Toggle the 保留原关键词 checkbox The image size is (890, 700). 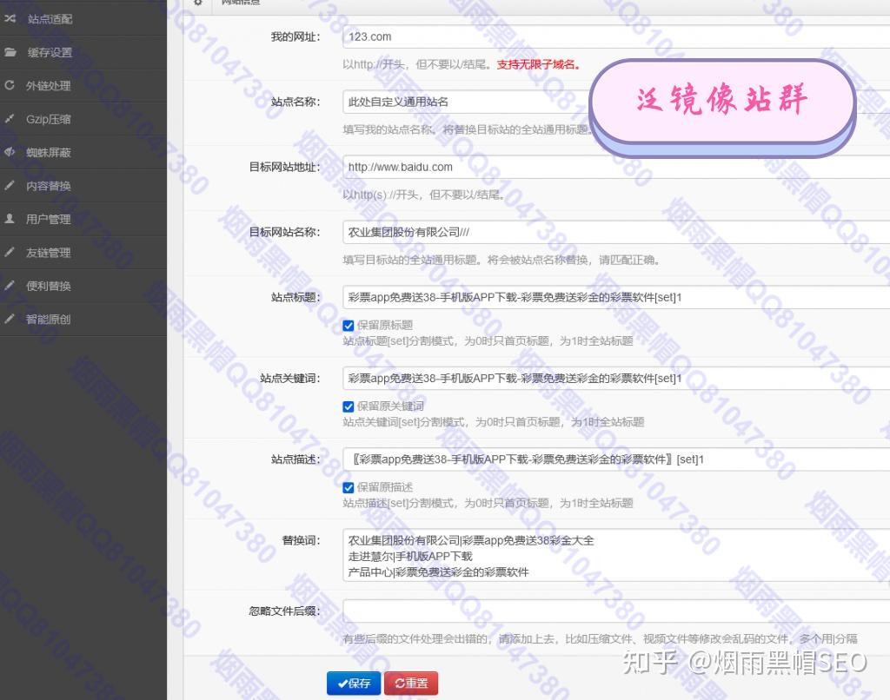[x=349, y=406]
